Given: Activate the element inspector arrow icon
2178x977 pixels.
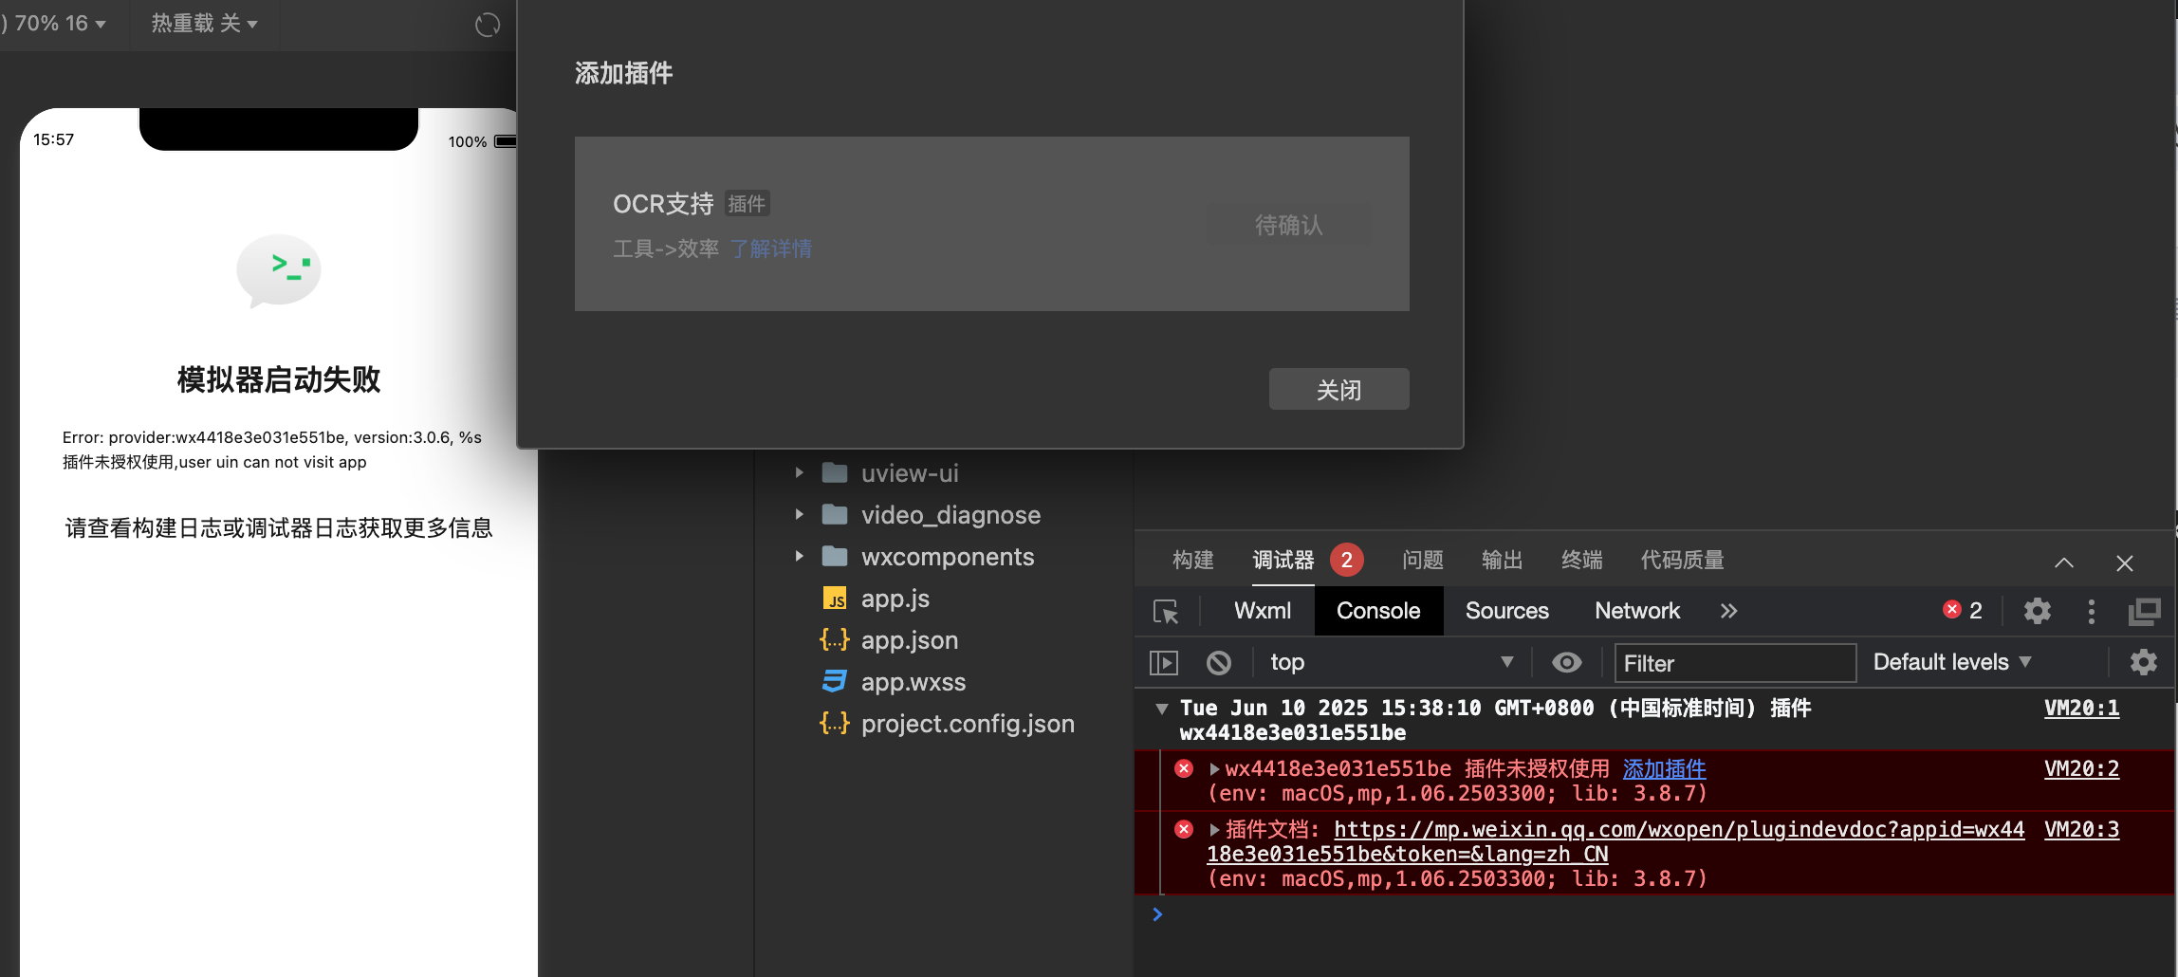Looking at the screenshot, I should pos(1166,611).
